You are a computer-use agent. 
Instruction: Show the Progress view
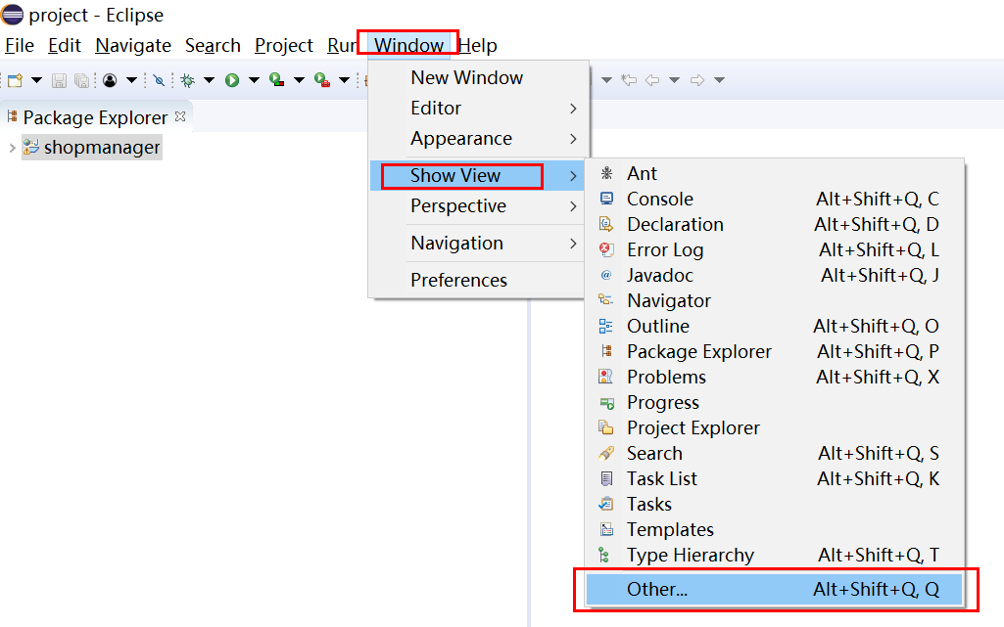coord(774,403)
